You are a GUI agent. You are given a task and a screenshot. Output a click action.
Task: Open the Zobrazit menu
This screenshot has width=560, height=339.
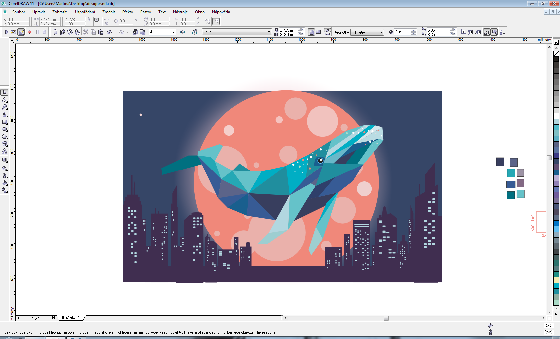59,12
